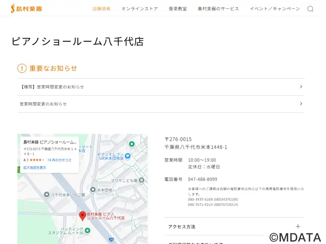326x244 pixels.
Task: Click the red Shimamura Gakki map pin
Action: pos(82,216)
